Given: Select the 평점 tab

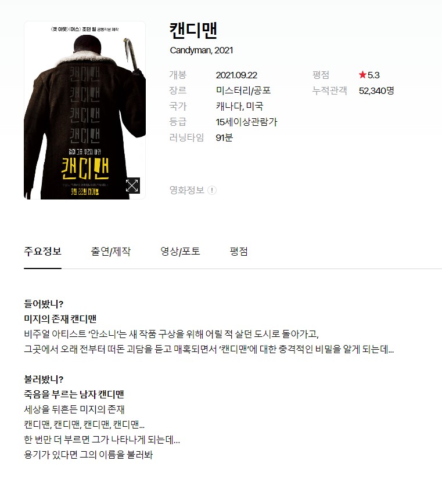Looking at the screenshot, I should (239, 252).
